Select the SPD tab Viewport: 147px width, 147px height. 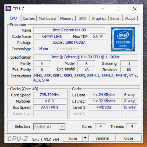click(82, 19)
